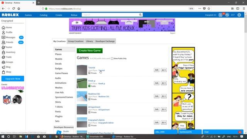Open the Home sidebar icon
This screenshot has height=139, width=247.
coord(3,27)
